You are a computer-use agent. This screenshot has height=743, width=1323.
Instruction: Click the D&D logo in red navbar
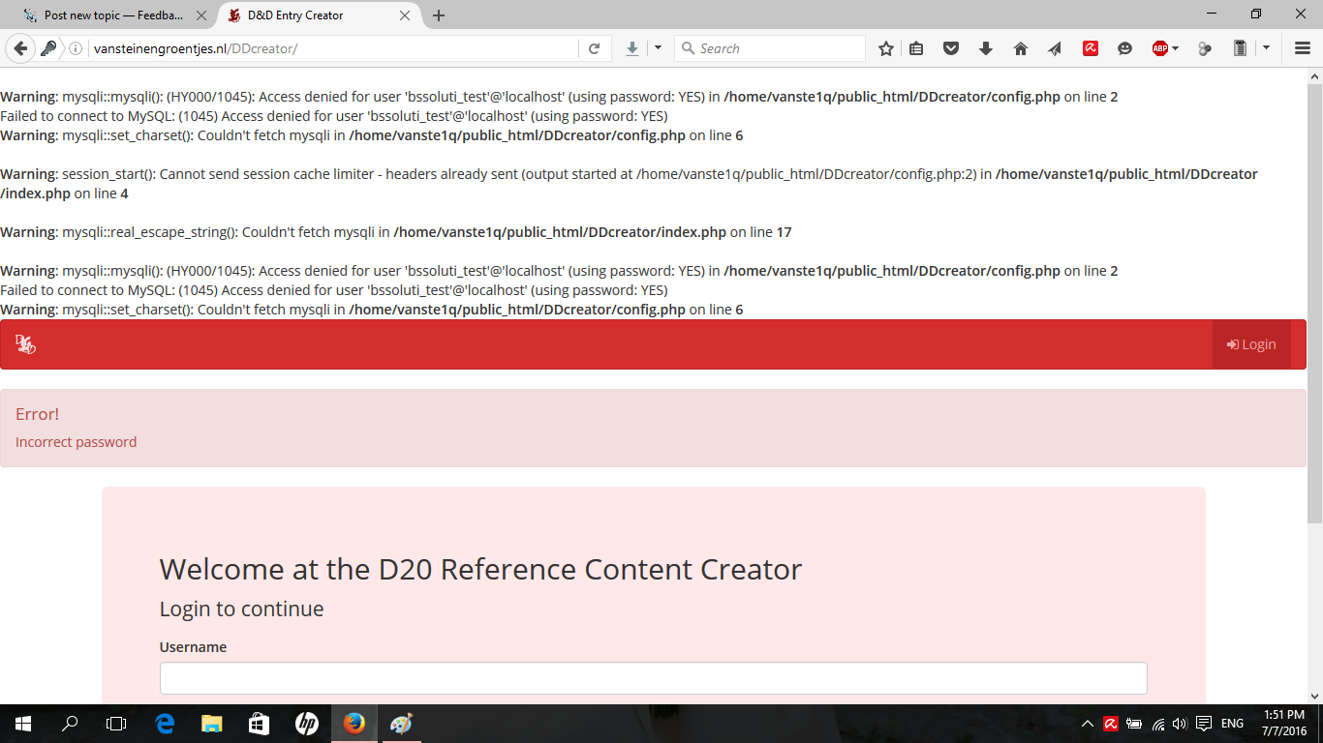(25, 344)
